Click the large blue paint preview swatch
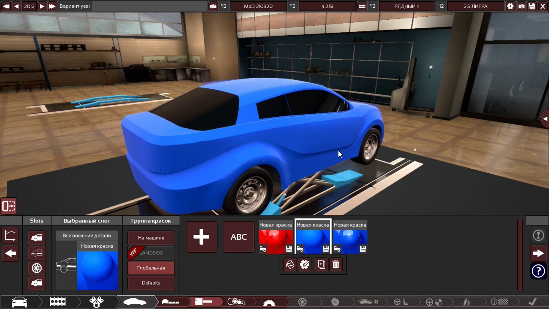The height and width of the screenshot is (309, 549). tap(97, 270)
